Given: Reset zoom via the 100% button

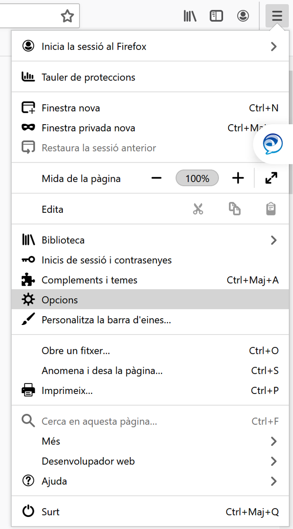Looking at the screenshot, I should [197, 179].
